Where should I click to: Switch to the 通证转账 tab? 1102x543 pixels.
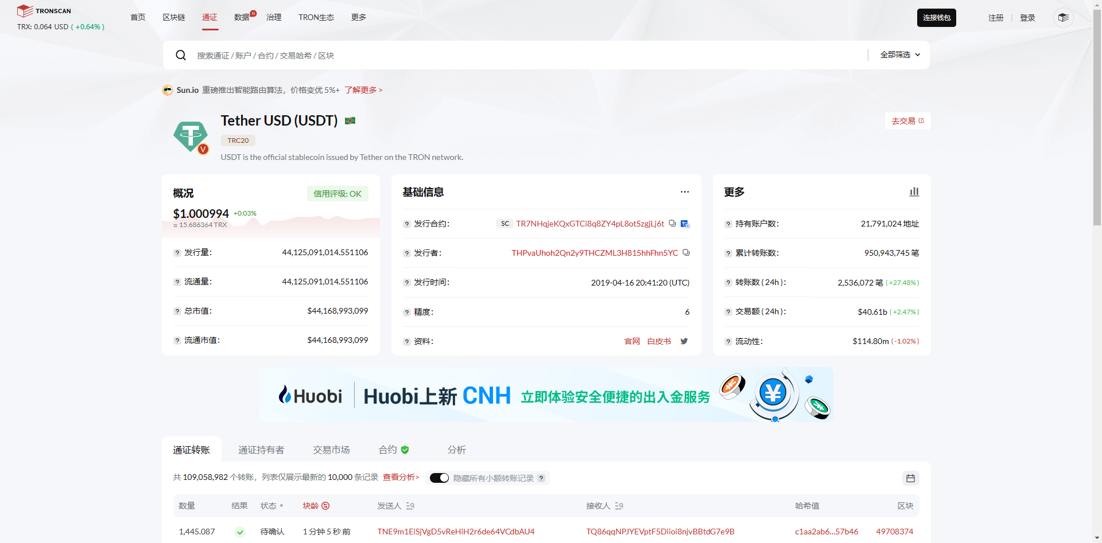tap(192, 450)
